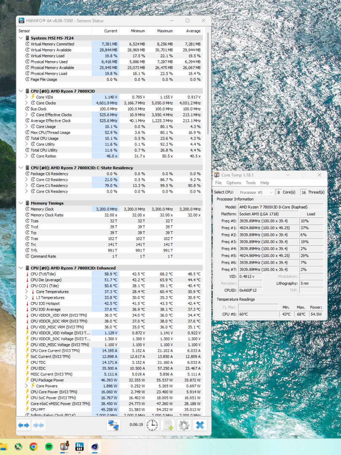Viewport: 341px width, 455px height.
Task: Open Core Temp Options menu
Action: pos(234,182)
